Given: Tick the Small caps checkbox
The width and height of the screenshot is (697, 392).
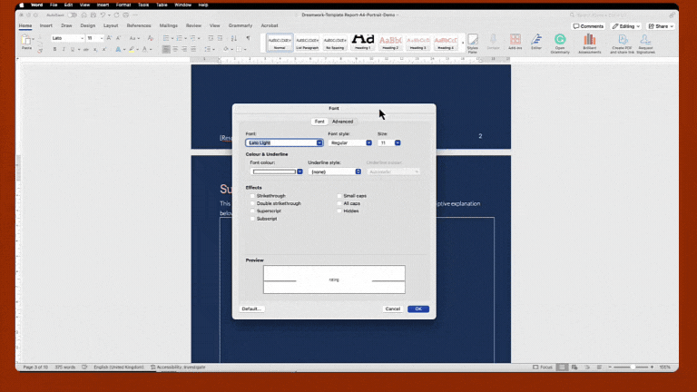Looking at the screenshot, I should pos(339,196).
